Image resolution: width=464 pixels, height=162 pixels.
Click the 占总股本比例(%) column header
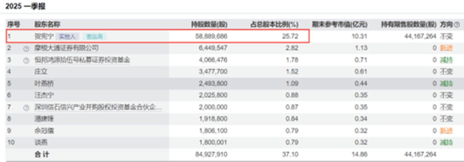274,24
